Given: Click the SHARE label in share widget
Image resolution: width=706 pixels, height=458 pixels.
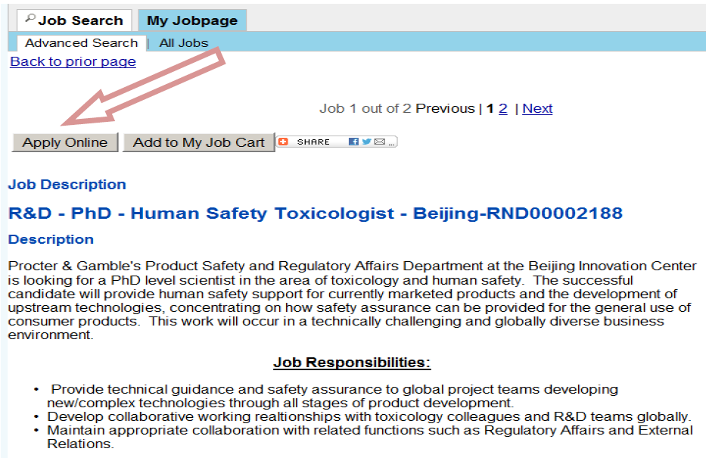Looking at the screenshot, I should pyautogui.click(x=313, y=142).
